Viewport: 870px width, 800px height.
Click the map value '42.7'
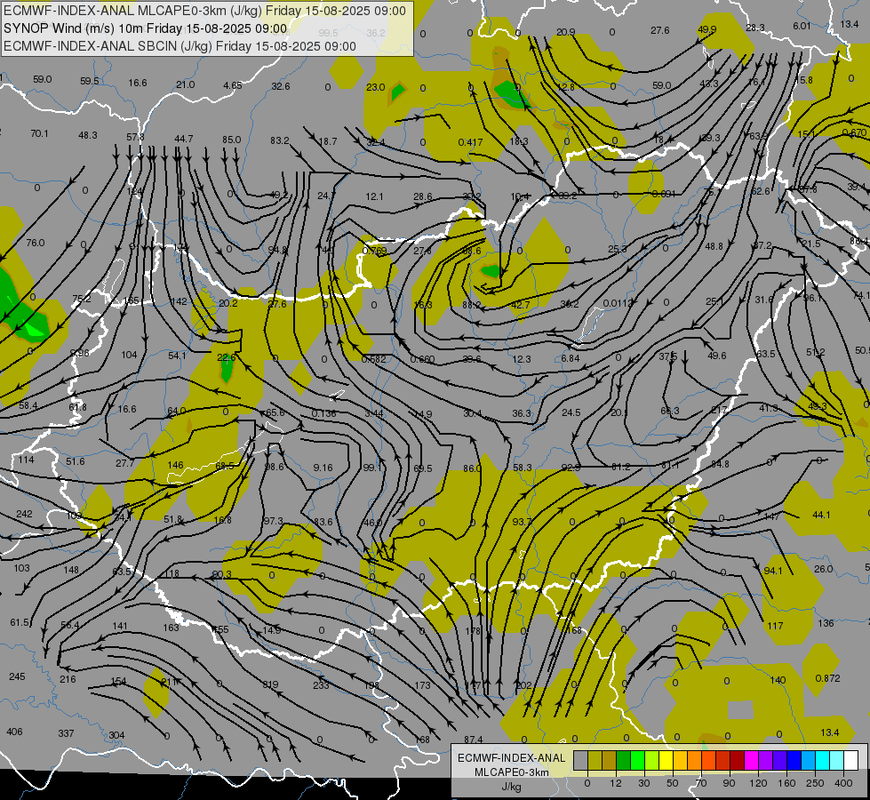click(x=521, y=305)
